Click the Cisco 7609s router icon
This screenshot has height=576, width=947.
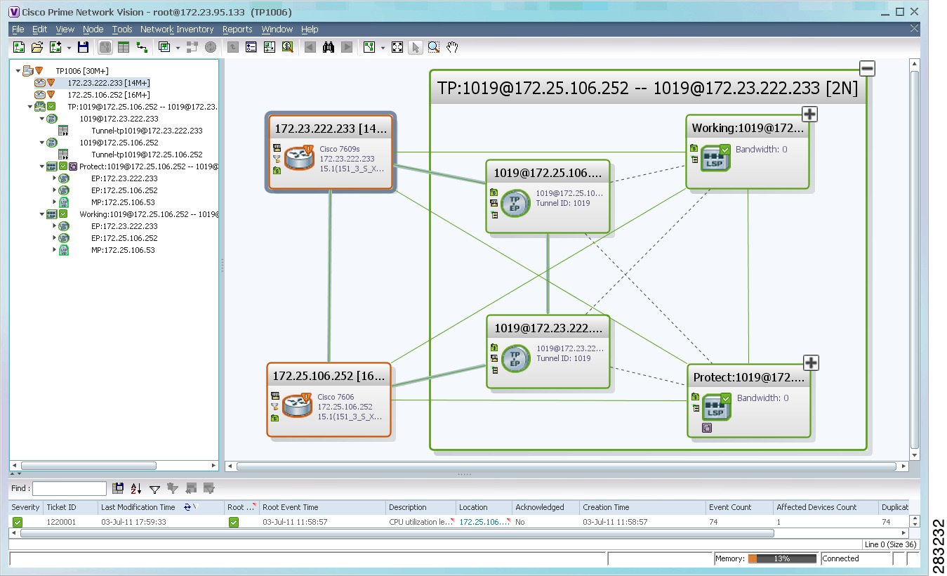coord(300,159)
